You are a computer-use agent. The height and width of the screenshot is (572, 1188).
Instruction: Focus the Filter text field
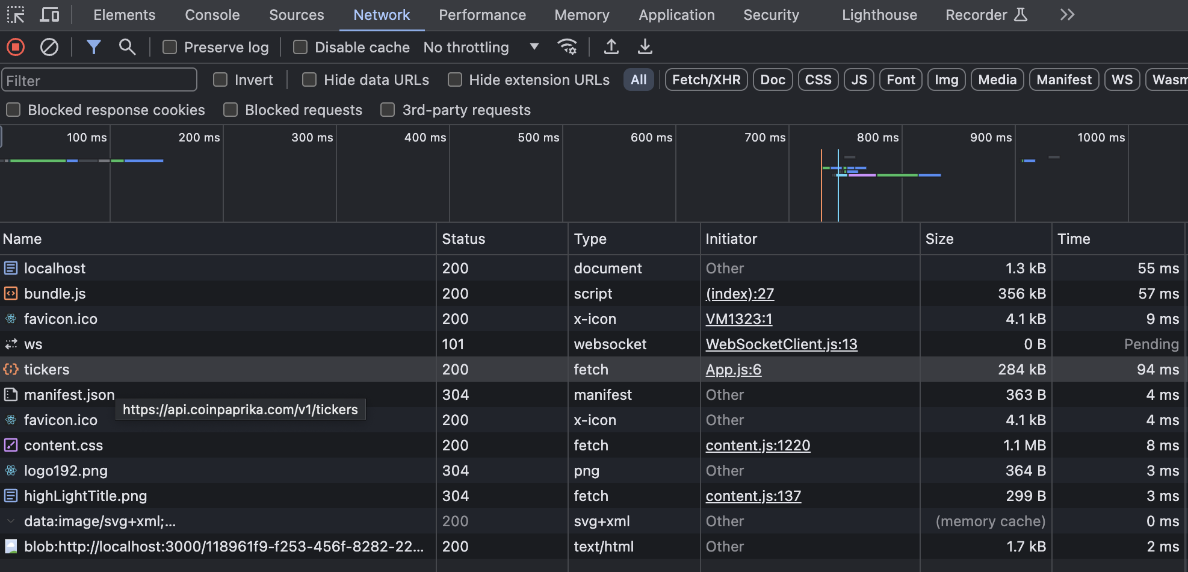tap(99, 80)
